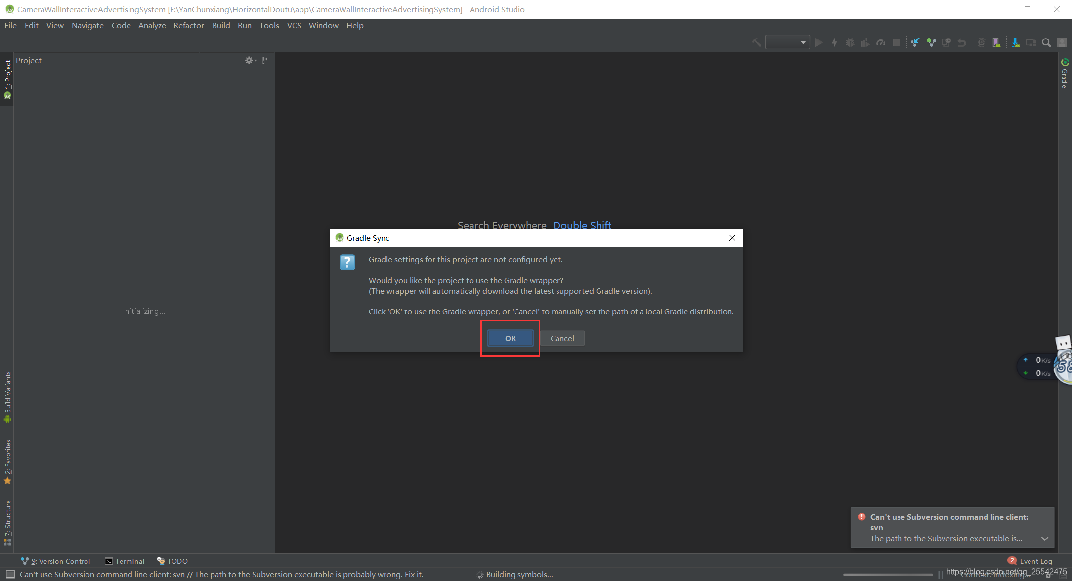
Task: Click the Debug bug icon
Action: (x=850, y=42)
